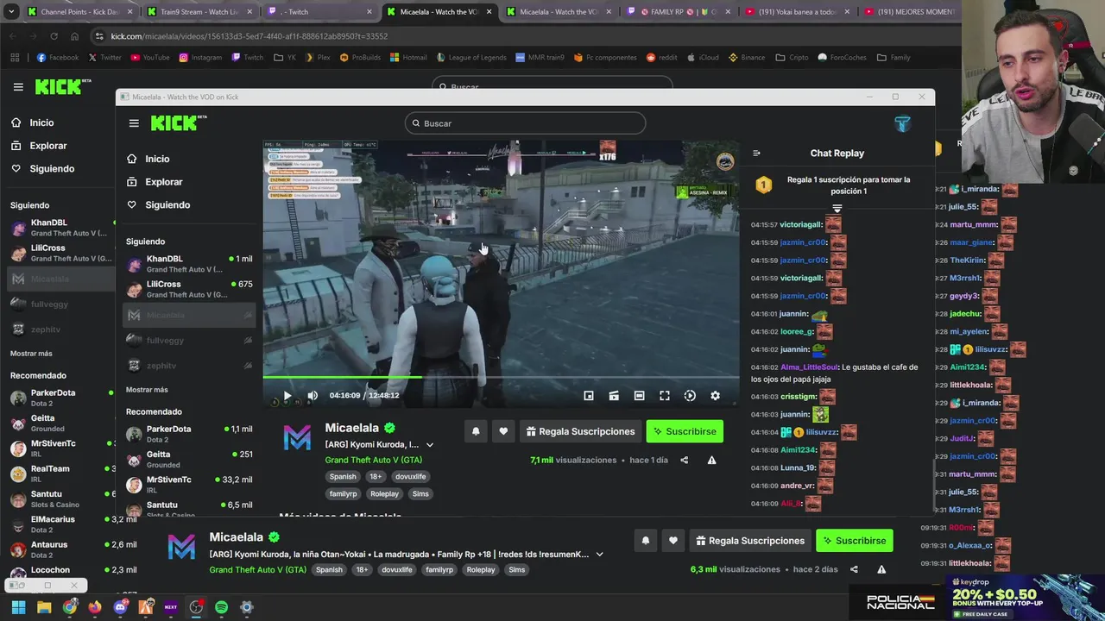The width and height of the screenshot is (1105, 621).
Task: Click the Sims tag in front window
Action: click(420, 494)
